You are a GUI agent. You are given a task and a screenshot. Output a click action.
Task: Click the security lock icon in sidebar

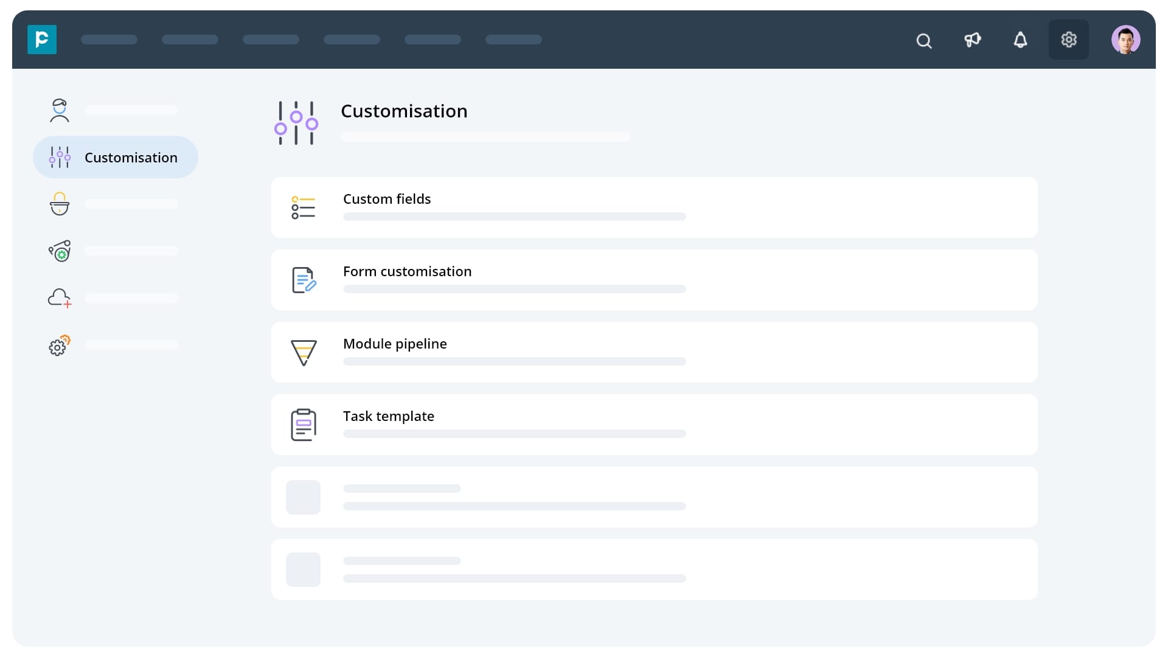(59, 204)
